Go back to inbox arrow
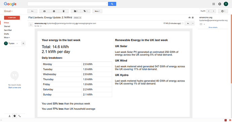Image resolution: width=232 pixels, height=122 pixels. (x=32, y=11)
